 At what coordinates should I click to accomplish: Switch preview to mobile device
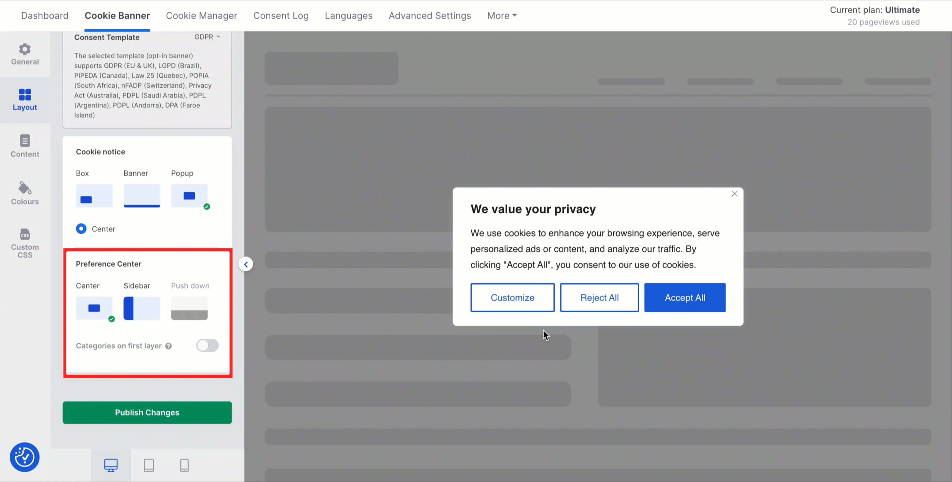point(184,465)
